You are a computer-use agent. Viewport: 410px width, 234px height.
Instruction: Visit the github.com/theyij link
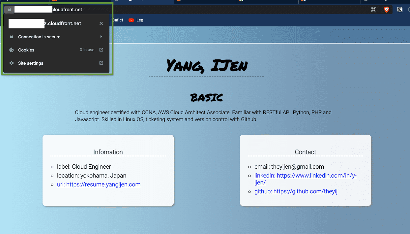pos(296,191)
